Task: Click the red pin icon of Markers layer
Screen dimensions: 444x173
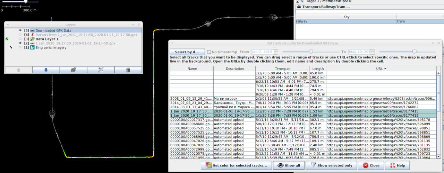Action: (x=32, y=35)
